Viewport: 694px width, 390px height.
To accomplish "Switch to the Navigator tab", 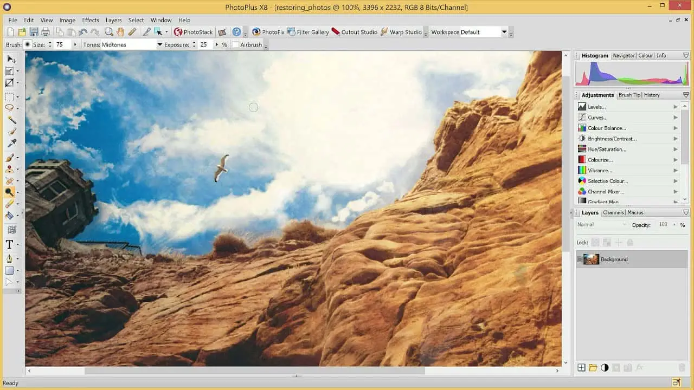I will (x=624, y=56).
